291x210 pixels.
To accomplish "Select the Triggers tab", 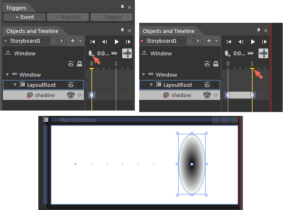I will coord(16,8).
